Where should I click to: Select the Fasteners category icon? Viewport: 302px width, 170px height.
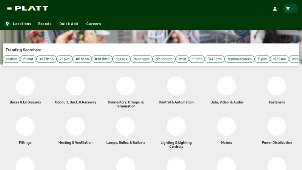point(277,86)
